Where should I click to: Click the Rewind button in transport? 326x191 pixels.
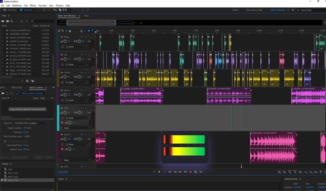175,172
